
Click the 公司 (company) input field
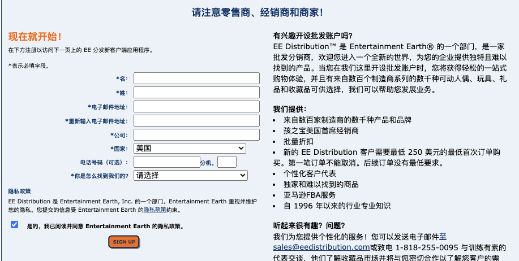tap(196, 135)
